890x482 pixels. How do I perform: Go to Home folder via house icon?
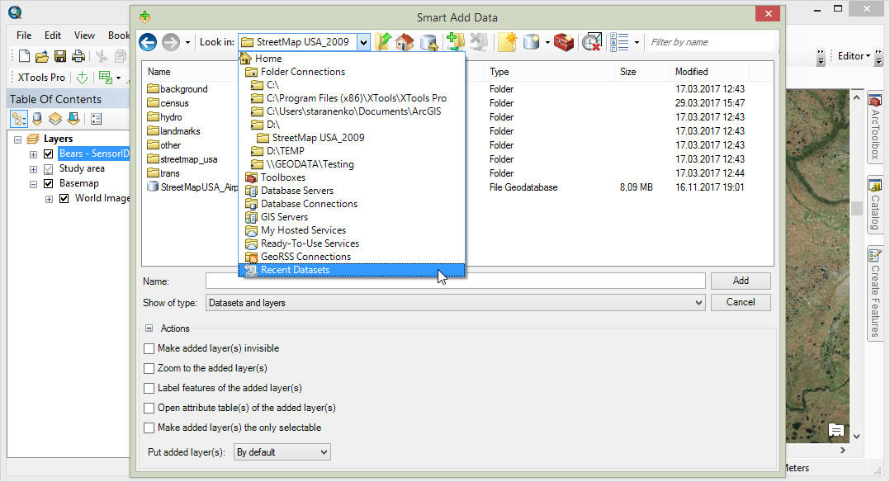(405, 42)
